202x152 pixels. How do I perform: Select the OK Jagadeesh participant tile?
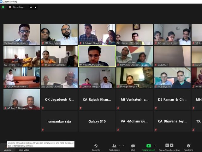[59, 99]
